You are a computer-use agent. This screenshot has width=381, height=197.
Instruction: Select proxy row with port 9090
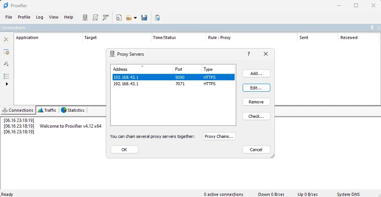coord(174,77)
